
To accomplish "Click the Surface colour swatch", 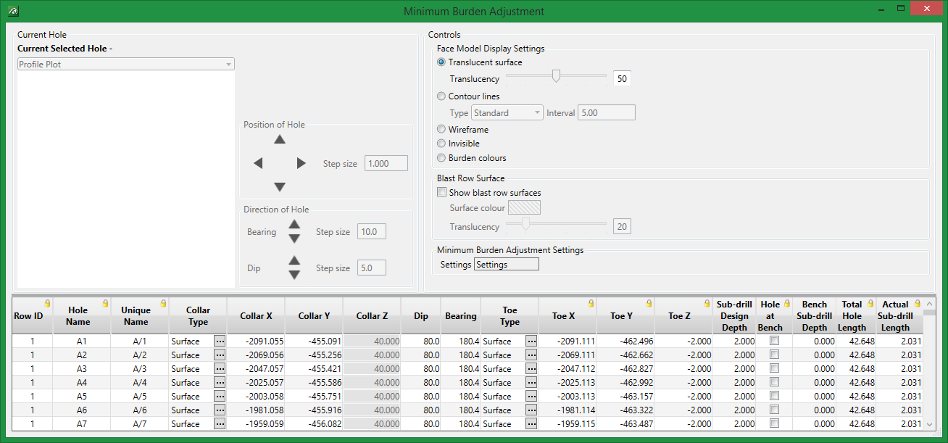I will pyautogui.click(x=524, y=208).
